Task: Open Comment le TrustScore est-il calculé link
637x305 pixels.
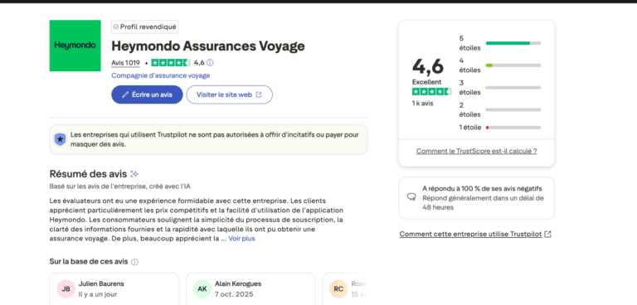Action: point(477,151)
